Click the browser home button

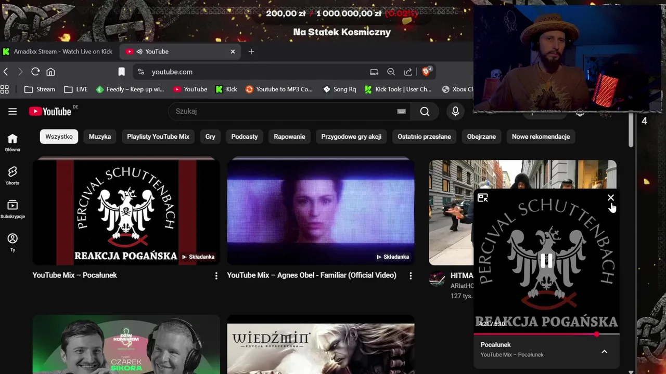click(x=50, y=72)
